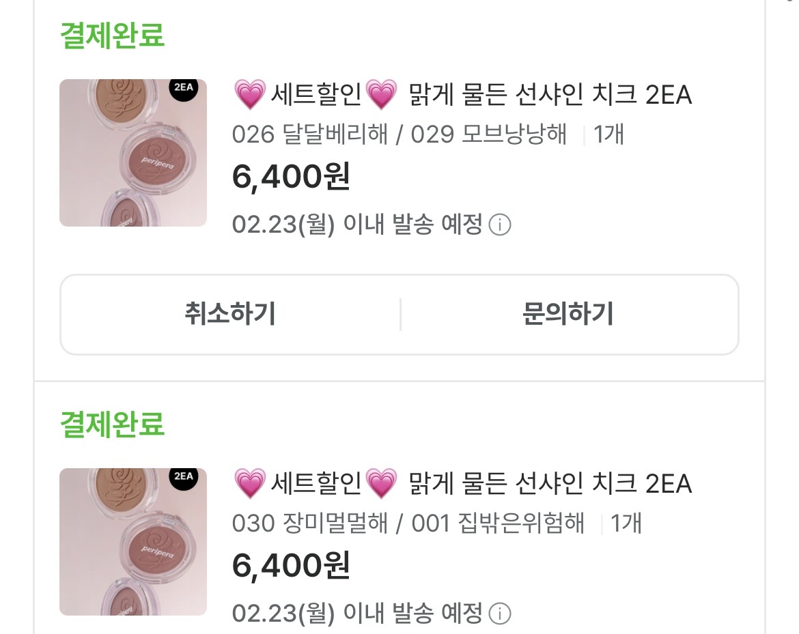
Task: Select the option text 030 장미멀멀해 / 001 집밖은위험해
Action: click(x=408, y=523)
